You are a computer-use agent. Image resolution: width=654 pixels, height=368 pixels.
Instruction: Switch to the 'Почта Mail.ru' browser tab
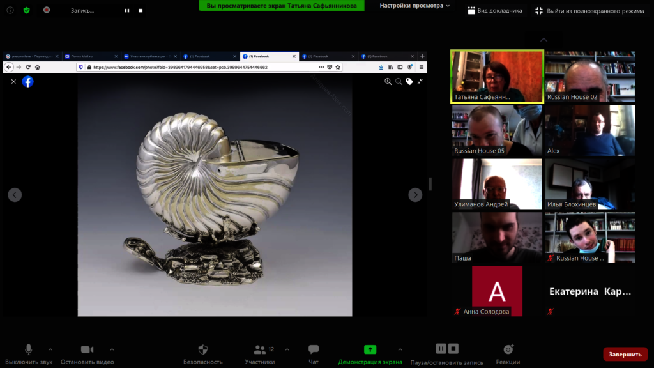click(89, 56)
